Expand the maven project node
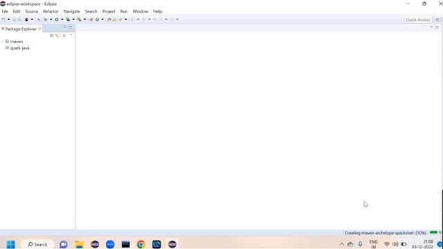The width and height of the screenshot is (443, 249). pyautogui.click(x=3, y=41)
